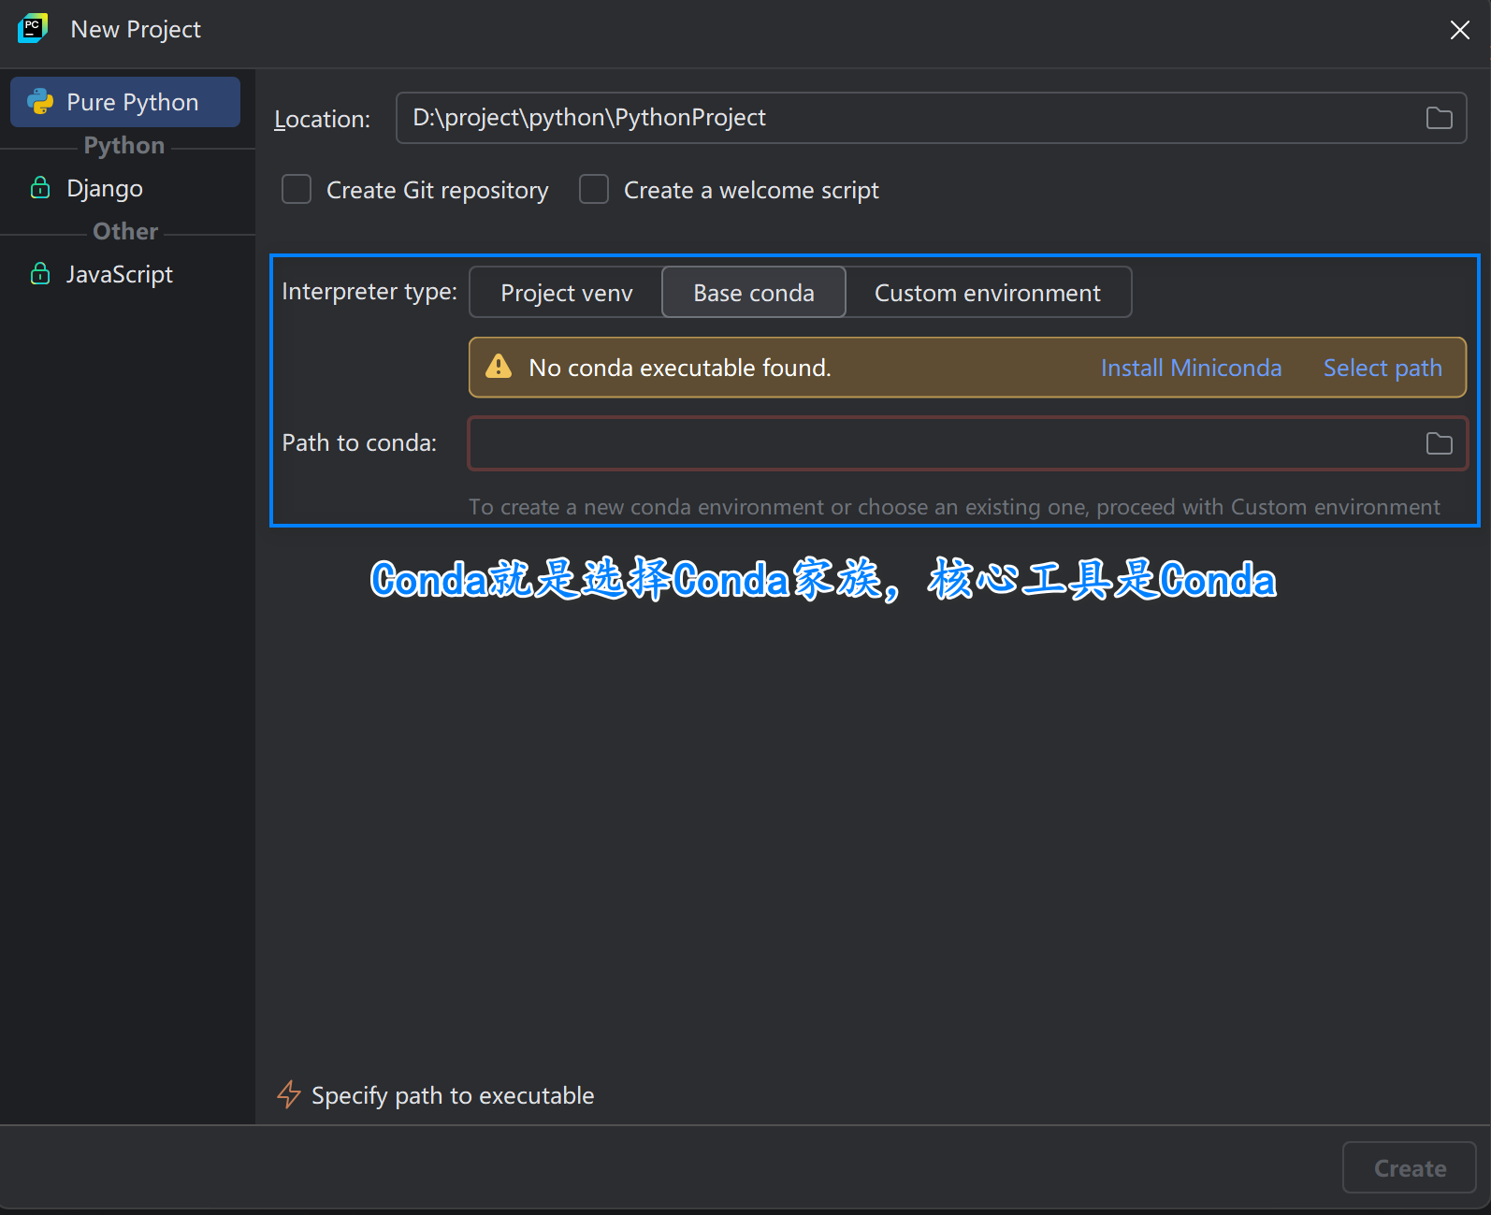Click the 'No conda executable found.' text
The width and height of the screenshot is (1491, 1215).
[x=680, y=368]
